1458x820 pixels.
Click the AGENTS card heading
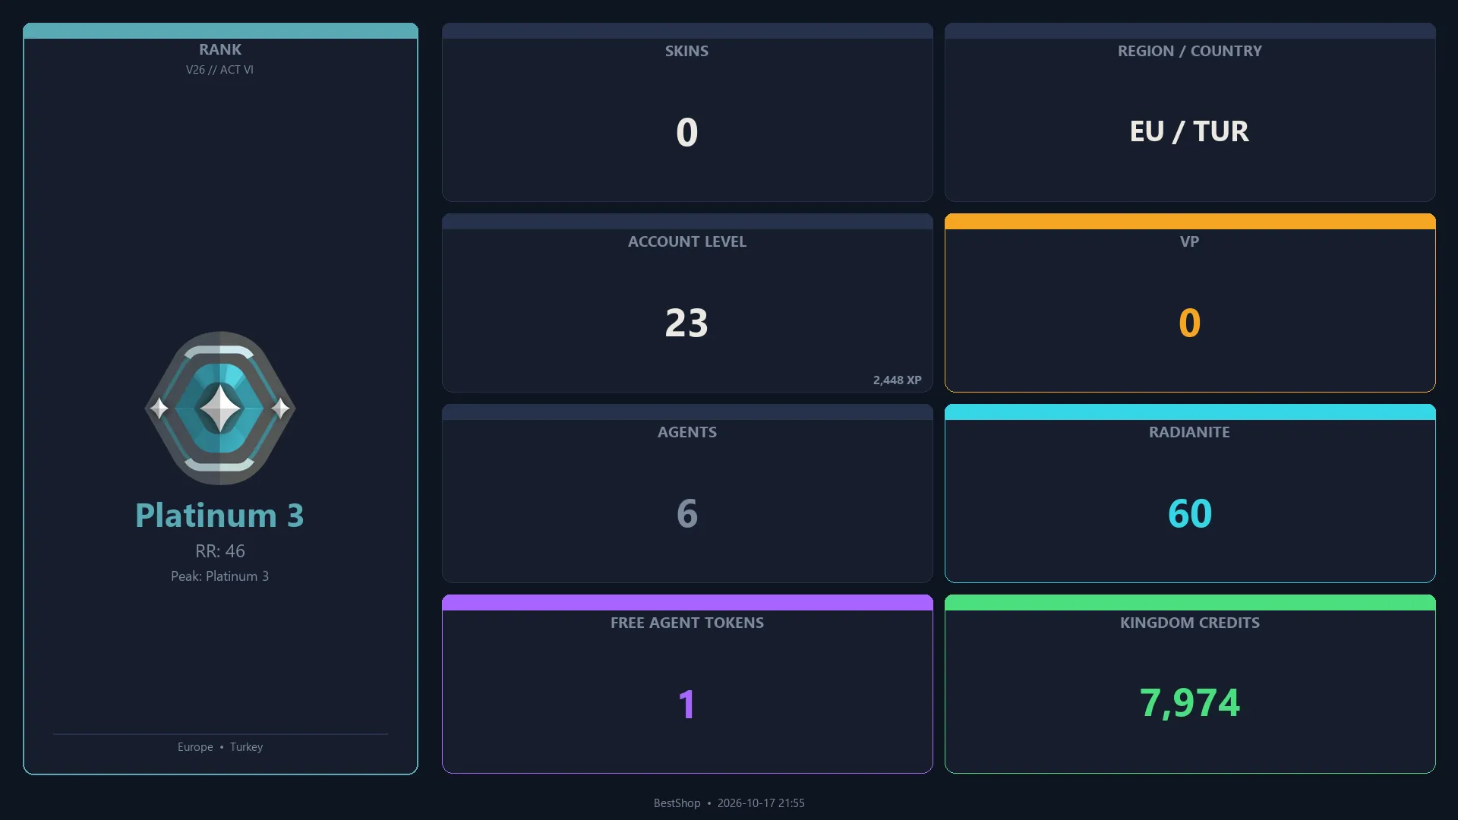687,432
